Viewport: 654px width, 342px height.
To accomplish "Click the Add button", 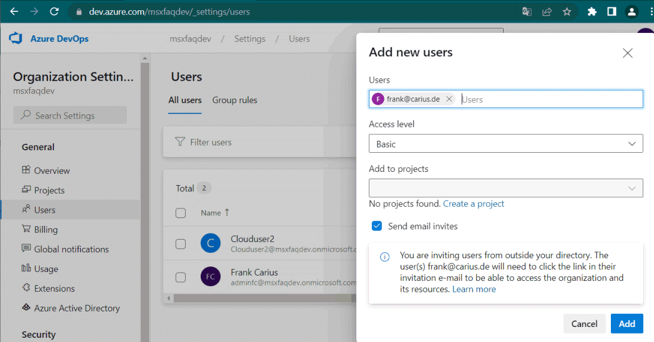I will 627,323.
